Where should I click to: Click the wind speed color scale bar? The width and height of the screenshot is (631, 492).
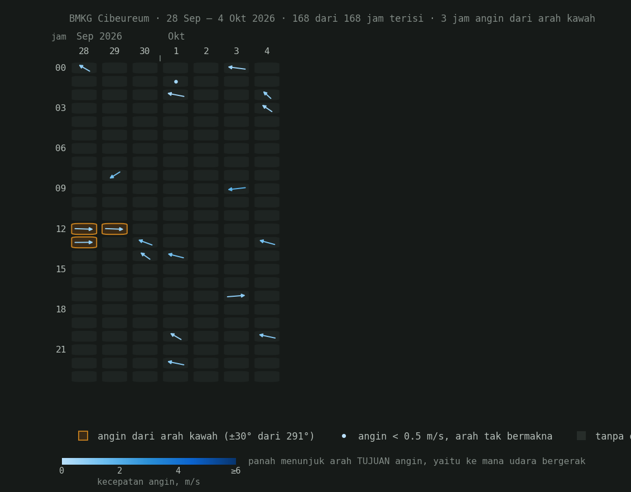[x=149, y=461]
